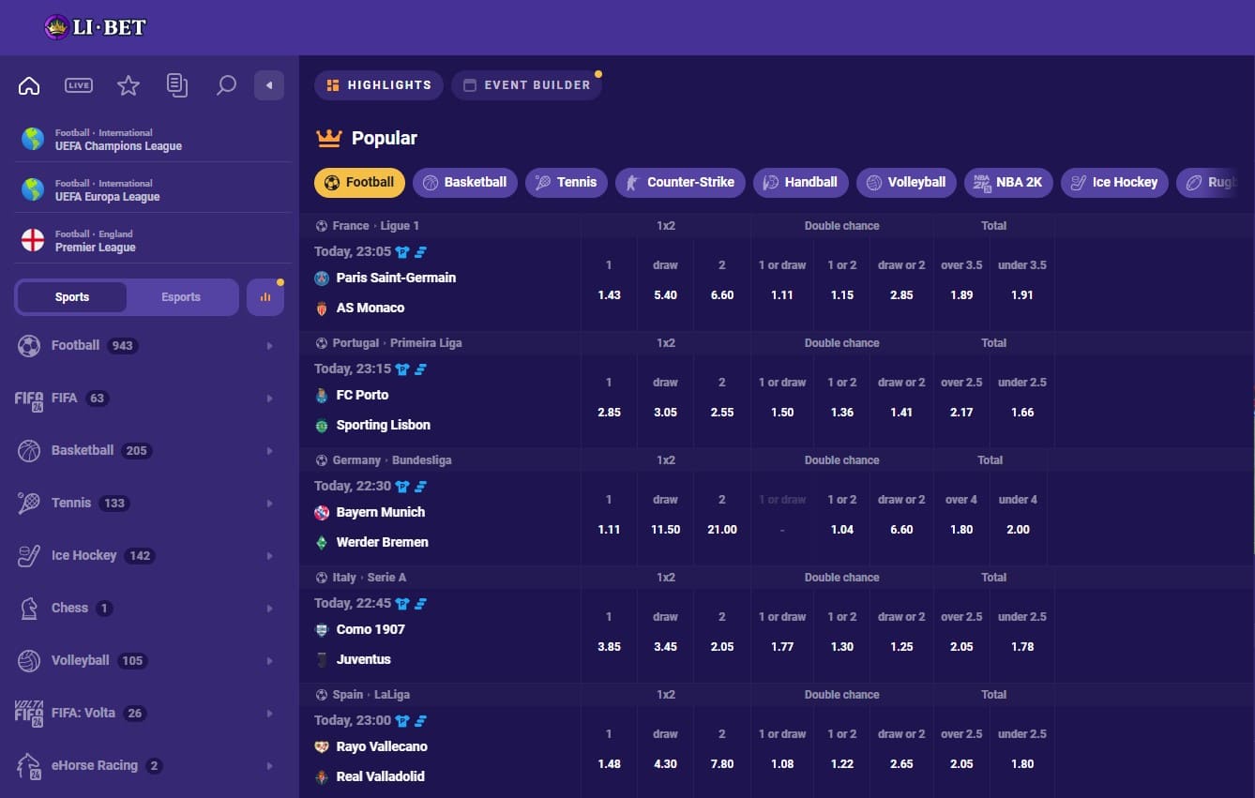Open the Rayo Vallecano team name
This screenshot has height=798, width=1255.
point(382,746)
